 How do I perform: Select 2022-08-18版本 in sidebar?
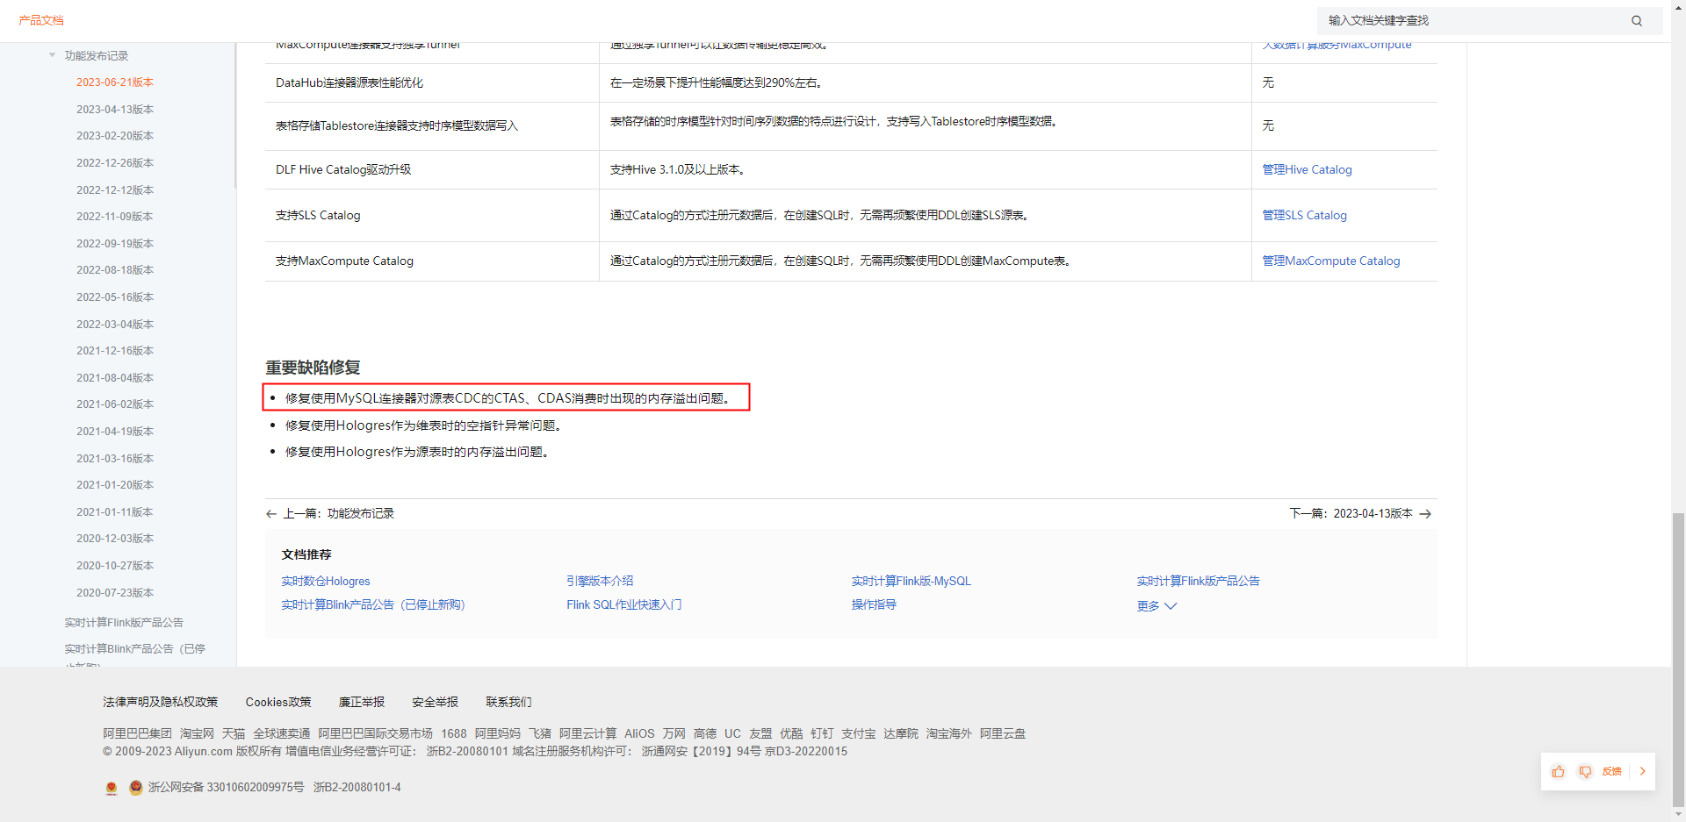(115, 270)
